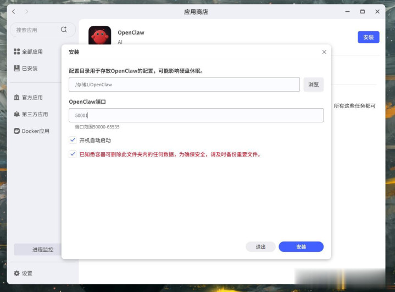The image size is (395, 292).
Task: Click the OpenClaw app icon
Action: click(x=100, y=36)
